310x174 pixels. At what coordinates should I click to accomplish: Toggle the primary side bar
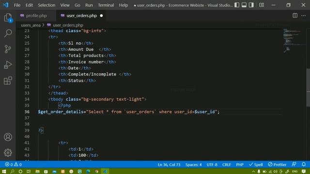(237, 5)
